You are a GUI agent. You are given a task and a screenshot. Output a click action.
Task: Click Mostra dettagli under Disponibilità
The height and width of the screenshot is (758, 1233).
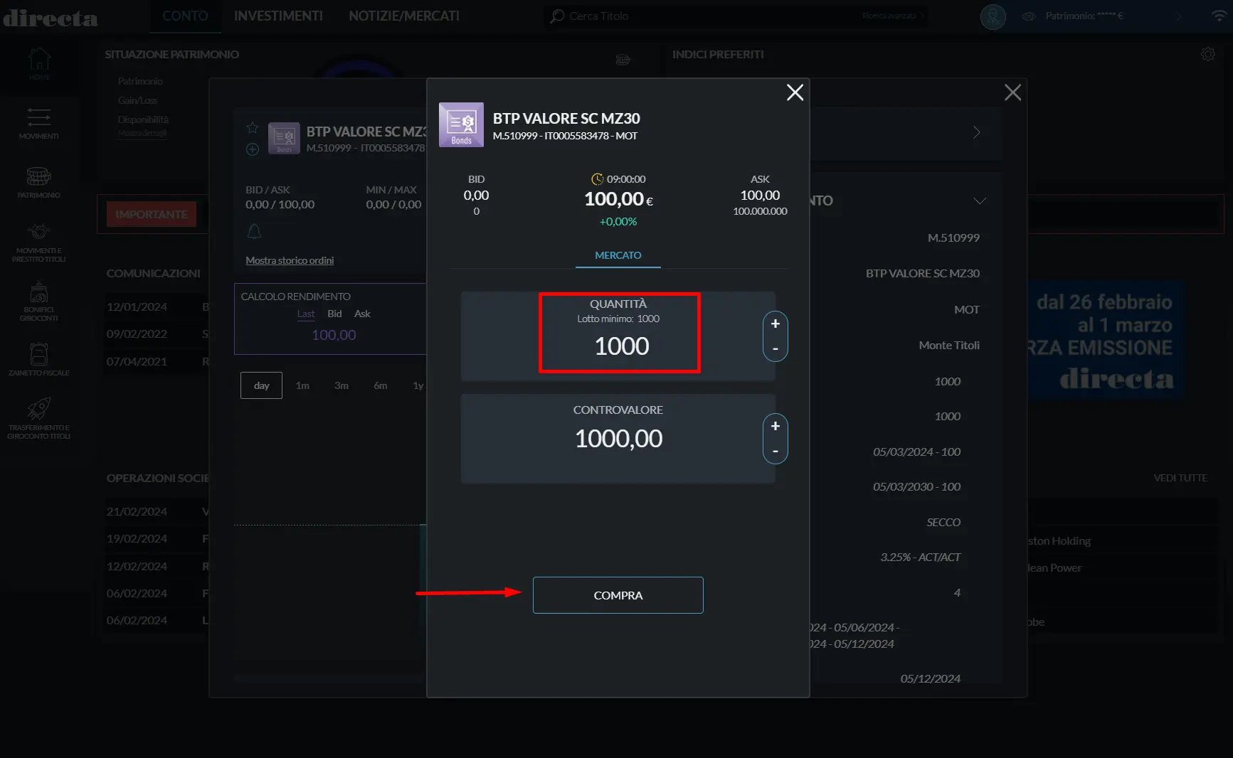click(x=143, y=134)
